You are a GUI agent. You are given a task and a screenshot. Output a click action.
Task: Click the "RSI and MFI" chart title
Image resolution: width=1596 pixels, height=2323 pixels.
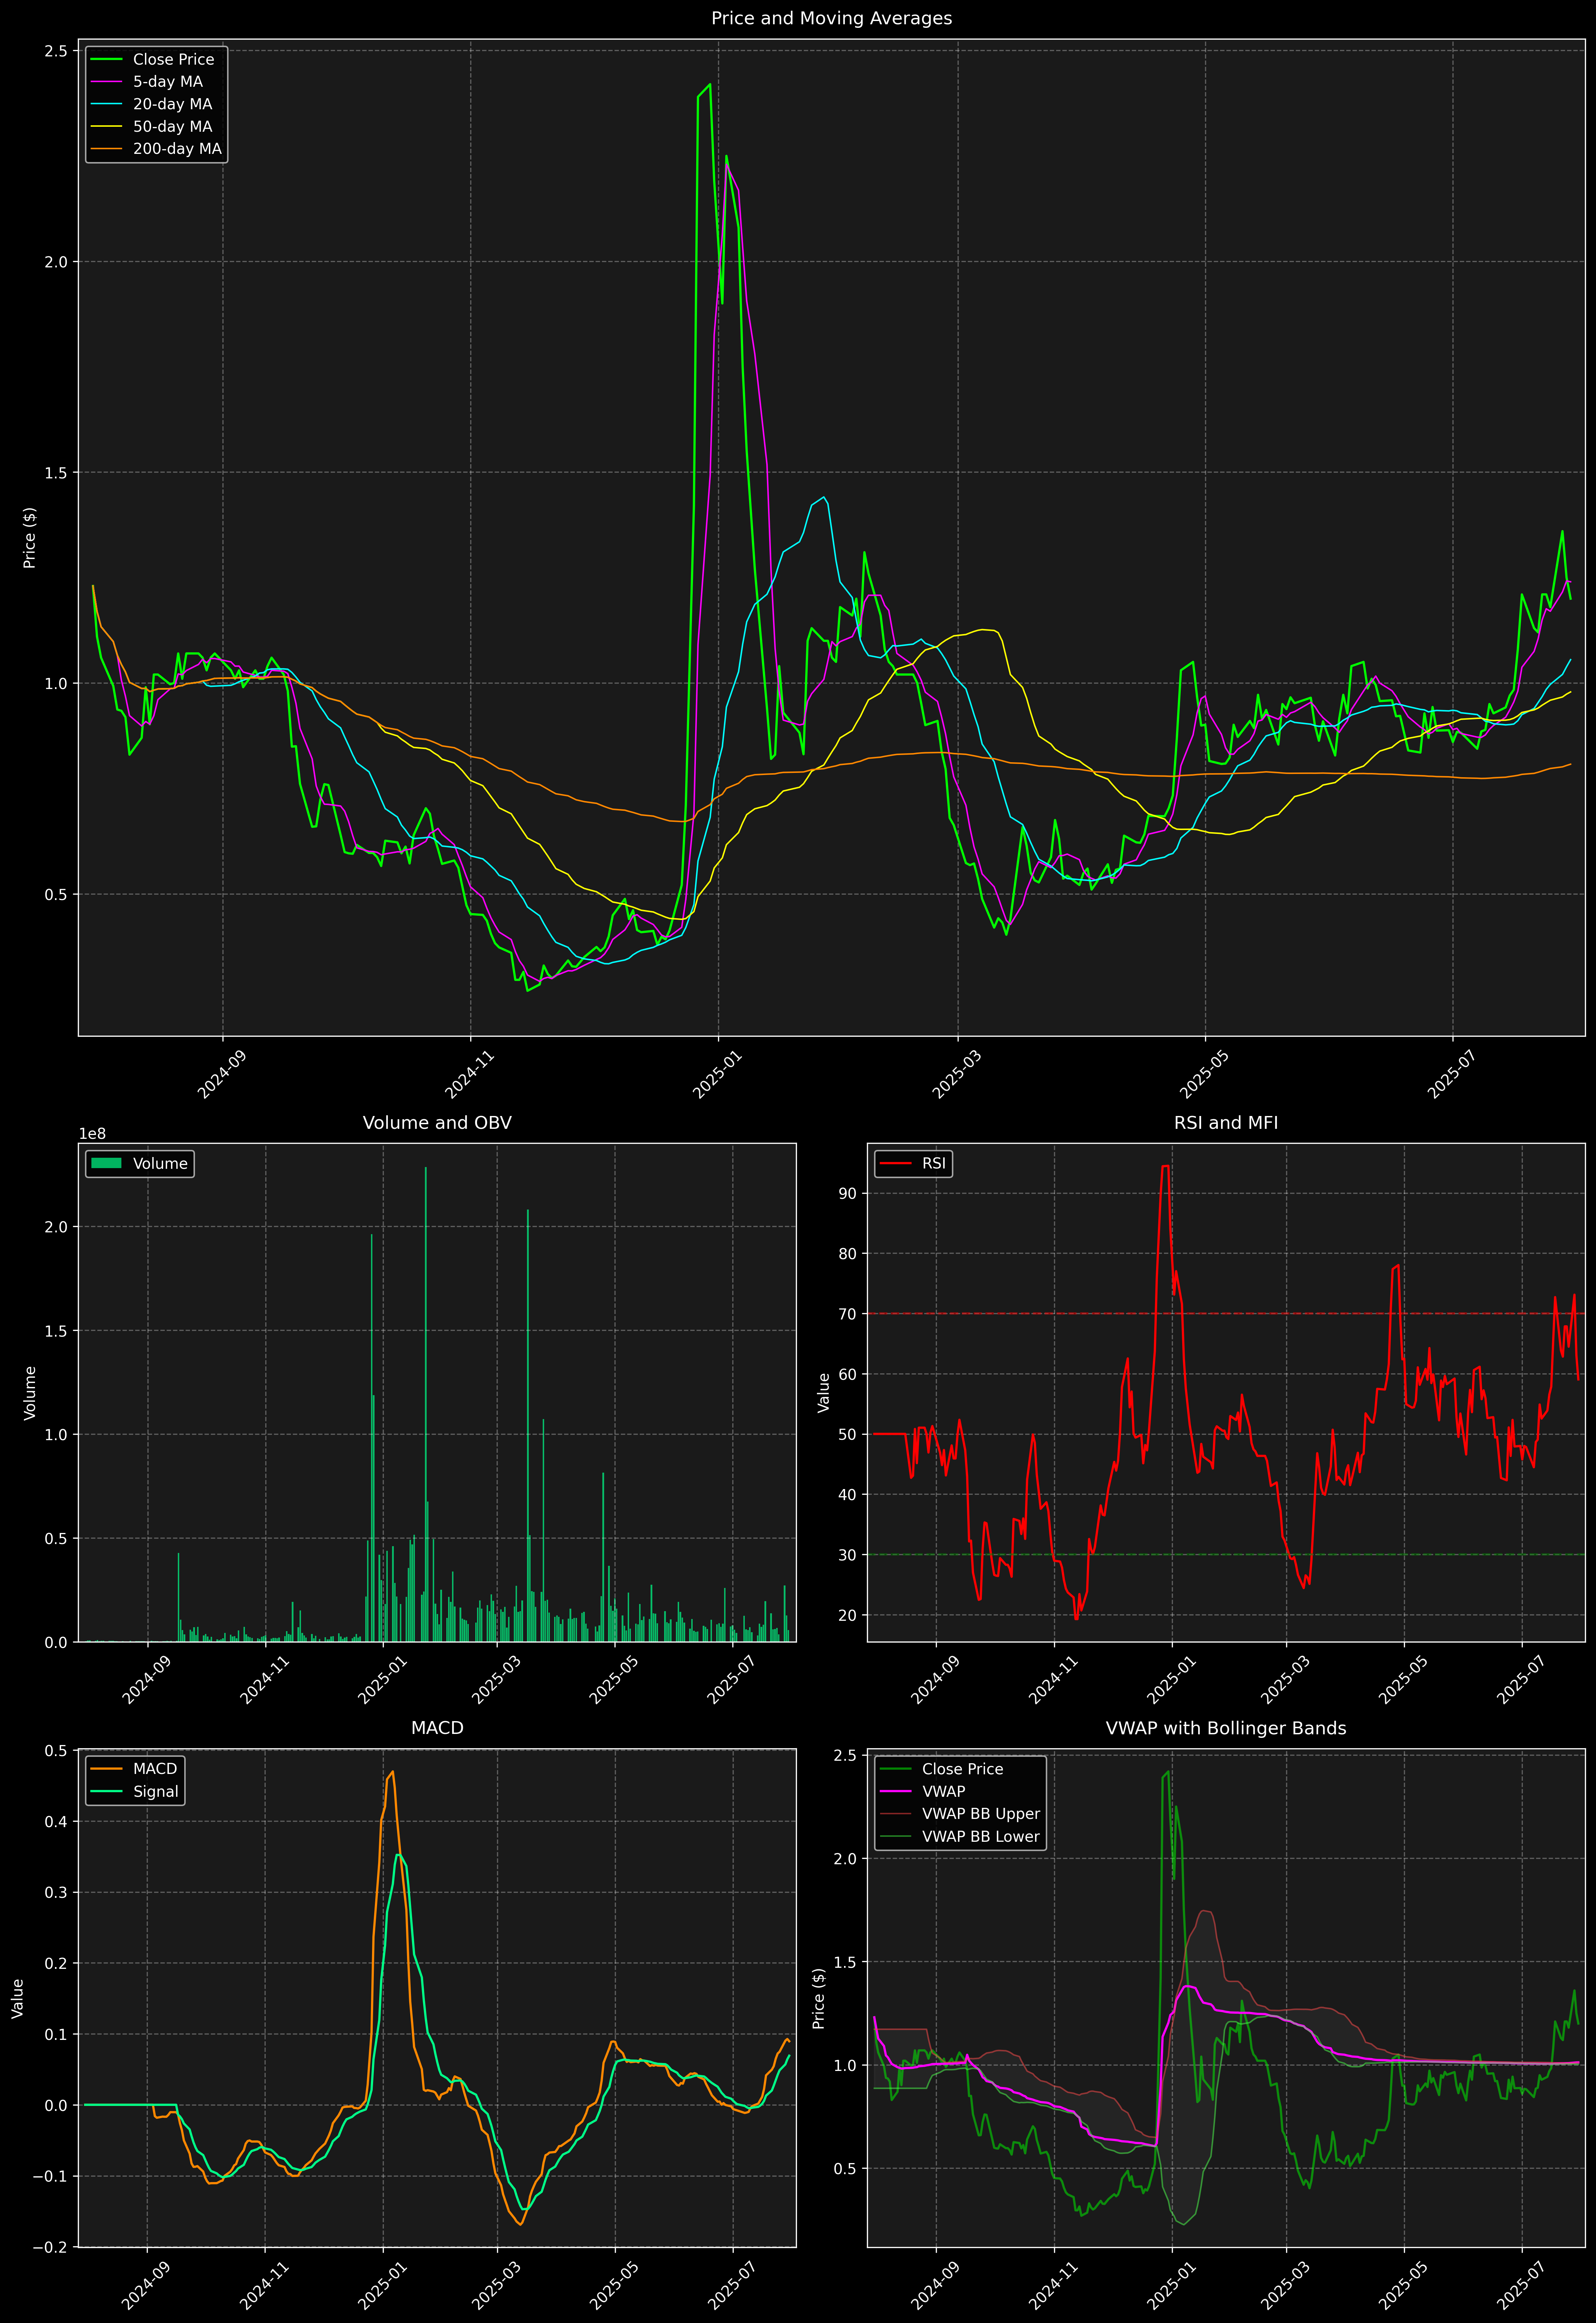pos(1226,1122)
